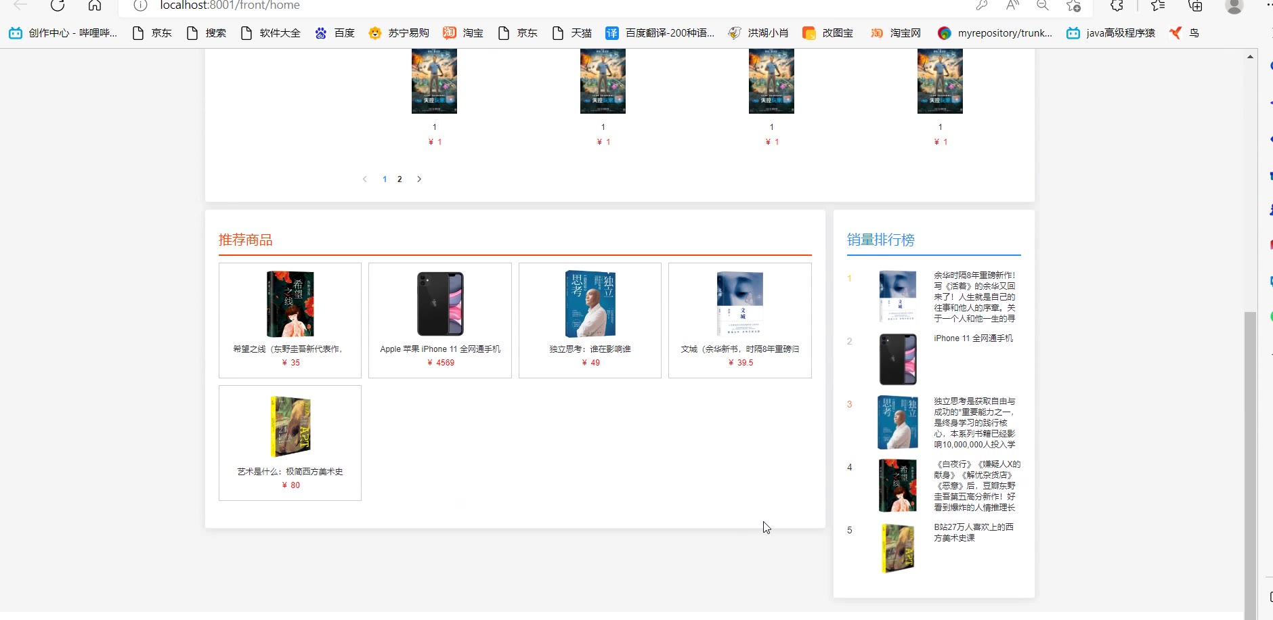Open the browser extensions puzzle icon
Screen dimensions: 1273x620
1117,5
